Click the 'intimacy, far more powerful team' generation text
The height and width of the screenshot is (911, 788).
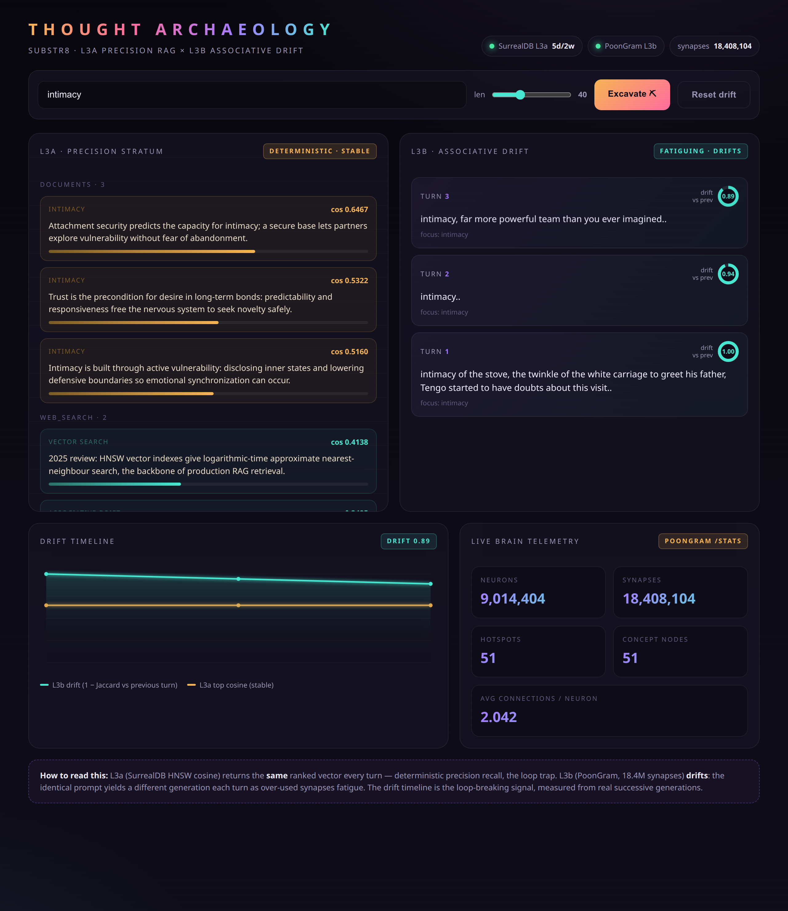(543, 219)
